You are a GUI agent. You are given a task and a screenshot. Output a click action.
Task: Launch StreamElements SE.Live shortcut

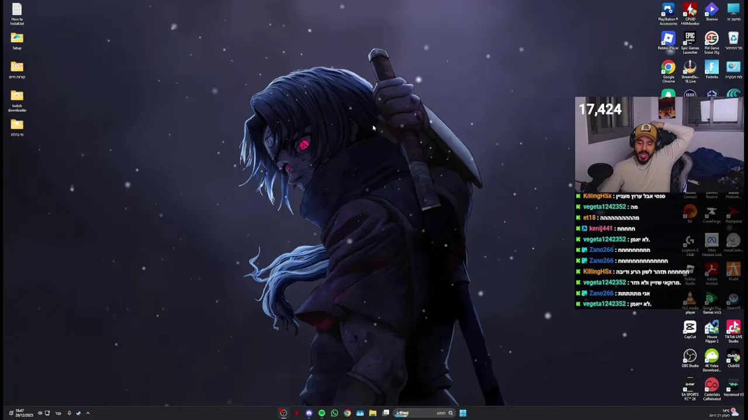(x=690, y=72)
